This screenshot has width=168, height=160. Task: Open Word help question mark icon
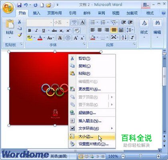coord(164,13)
